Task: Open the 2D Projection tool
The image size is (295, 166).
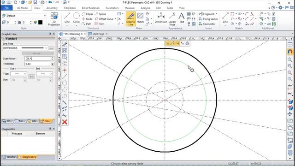Action: [x=54, y=19]
